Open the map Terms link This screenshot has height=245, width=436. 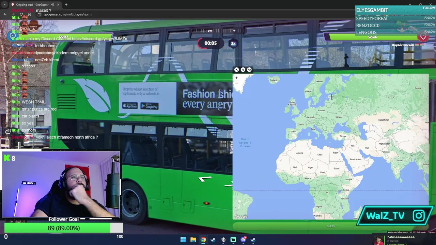(x=431, y=232)
